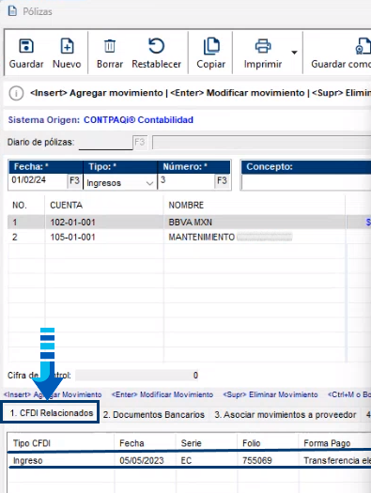The width and height of the screenshot is (371, 493).
Task: Click the CUENTA column header
Action: [x=66, y=206]
